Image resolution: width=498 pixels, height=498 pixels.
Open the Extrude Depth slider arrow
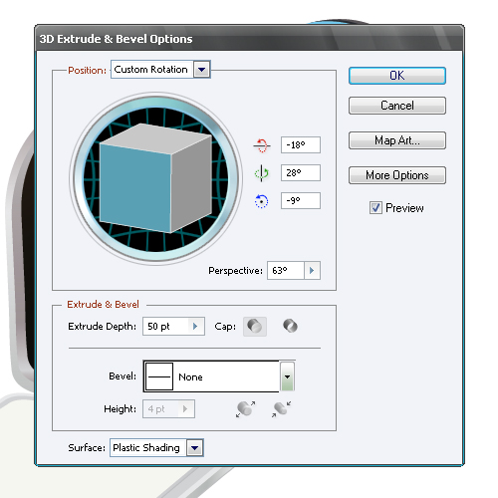tap(195, 327)
